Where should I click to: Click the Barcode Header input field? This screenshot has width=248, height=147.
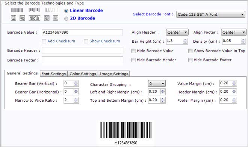click(x=82, y=50)
